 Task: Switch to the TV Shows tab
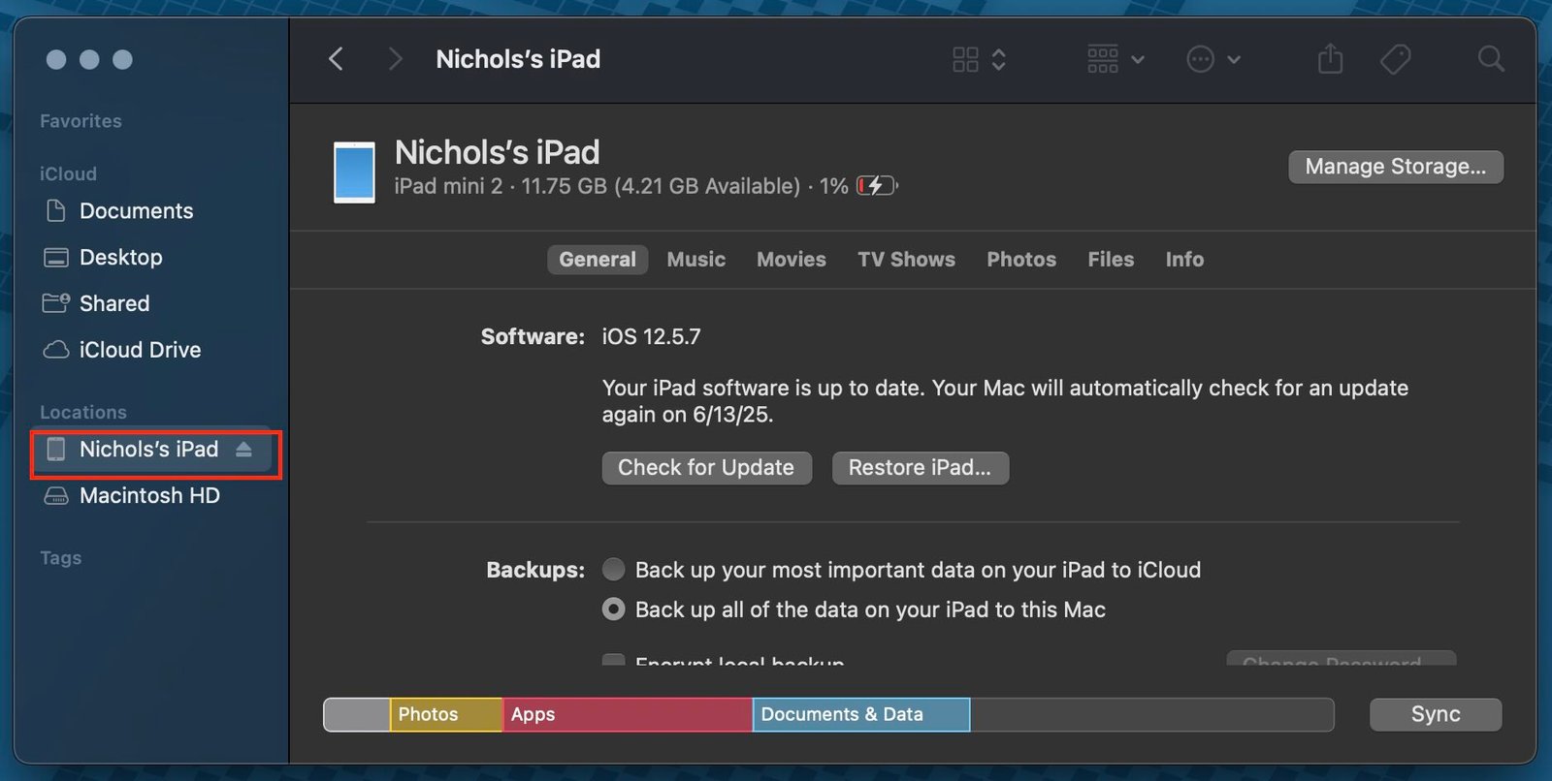pos(907,260)
